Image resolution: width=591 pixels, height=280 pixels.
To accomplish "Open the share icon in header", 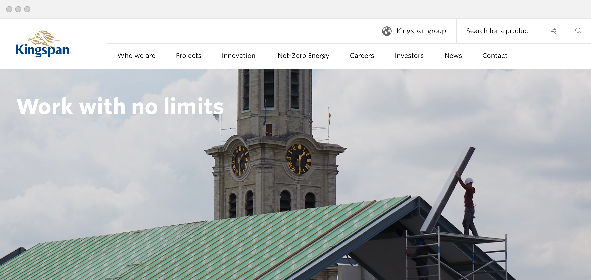I will (x=553, y=31).
